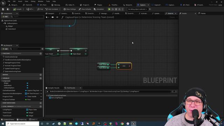Toggle Simulation mode

pyautogui.click(x=99, y=9)
